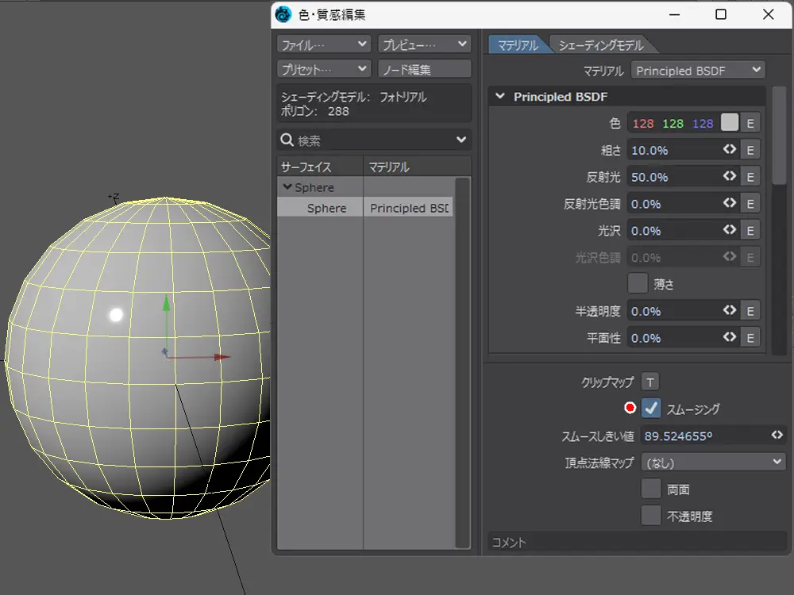Click the 検索 search field
The width and height of the screenshot is (794, 595).
(373, 140)
